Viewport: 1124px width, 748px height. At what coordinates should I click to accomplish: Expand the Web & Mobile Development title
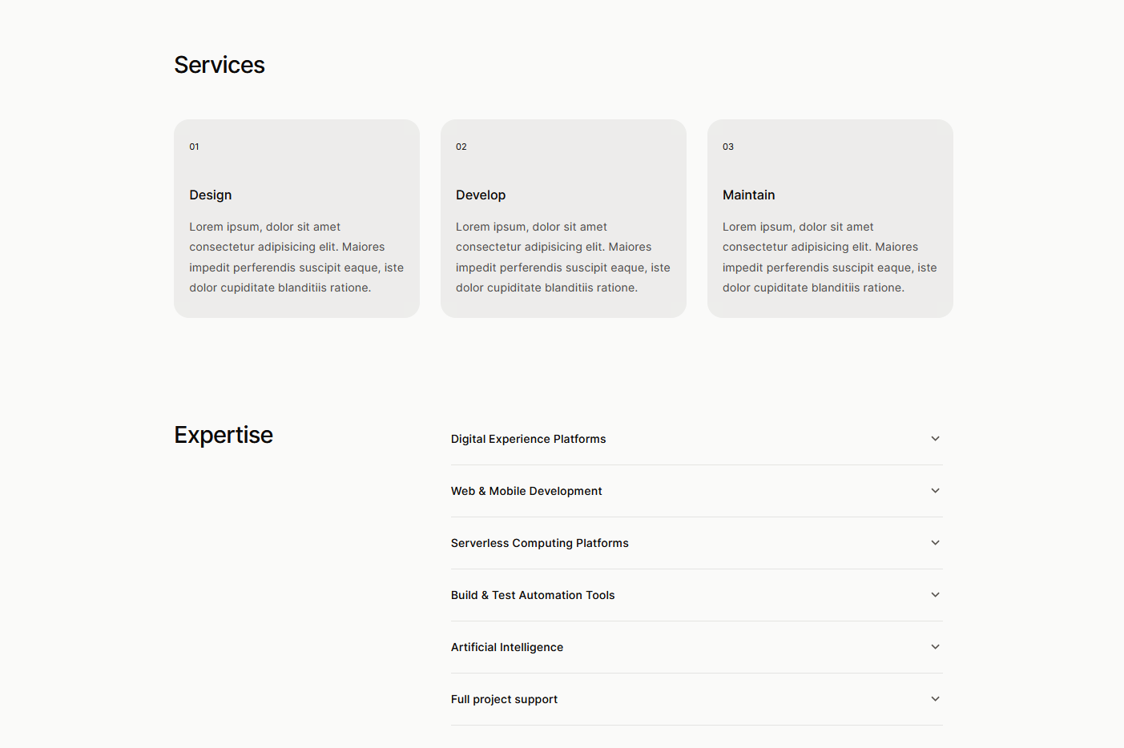pyautogui.click(x=526, y=491)
